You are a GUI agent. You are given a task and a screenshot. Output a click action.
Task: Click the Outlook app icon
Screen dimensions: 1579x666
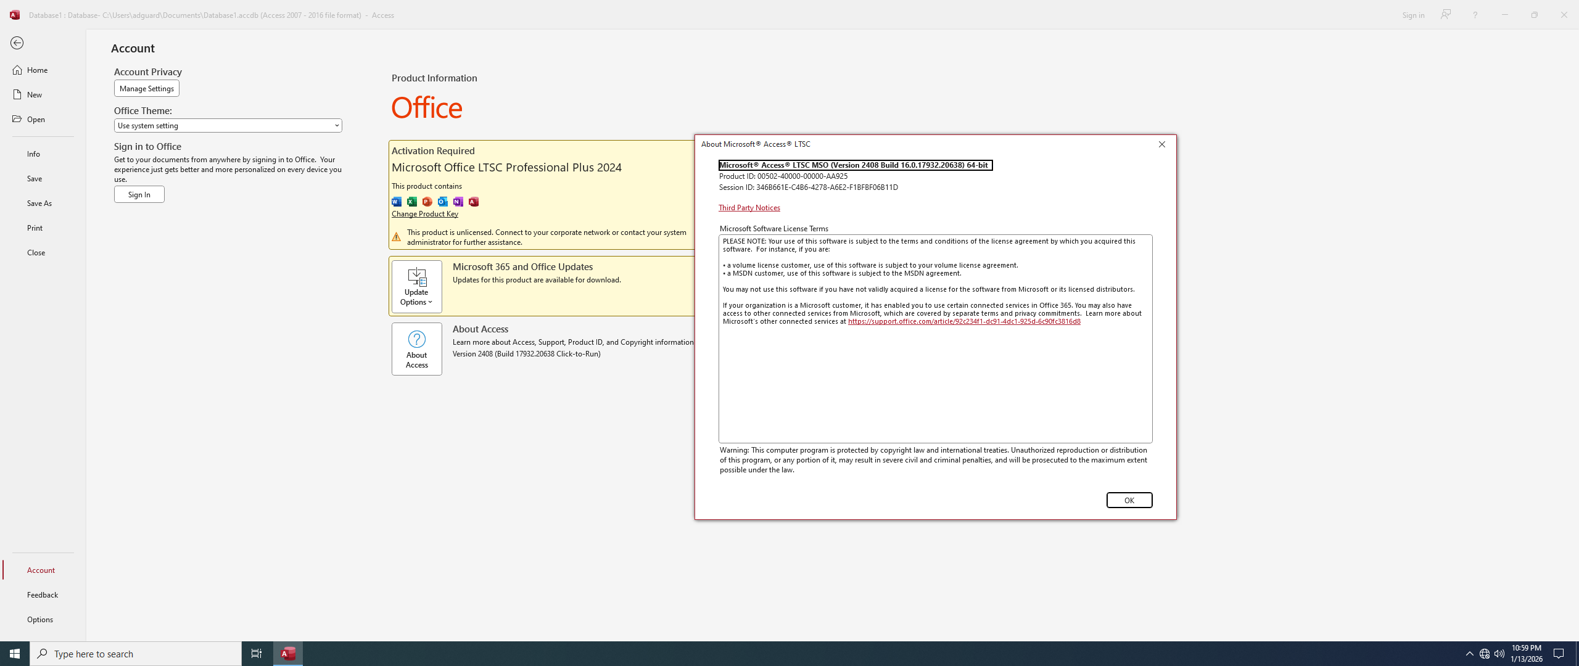coord(443,202)
